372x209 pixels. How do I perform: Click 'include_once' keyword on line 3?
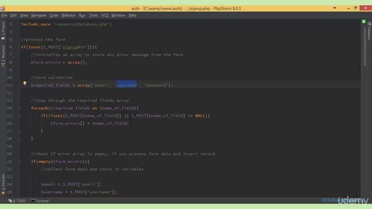coord(36,24)
